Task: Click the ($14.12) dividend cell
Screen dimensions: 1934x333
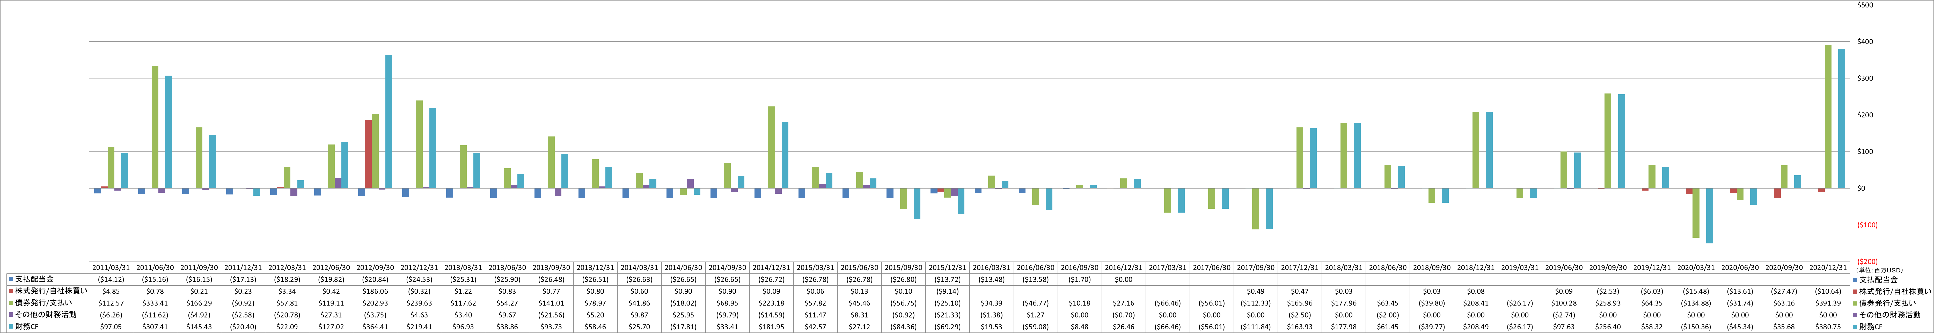Action: click(111, 280)
